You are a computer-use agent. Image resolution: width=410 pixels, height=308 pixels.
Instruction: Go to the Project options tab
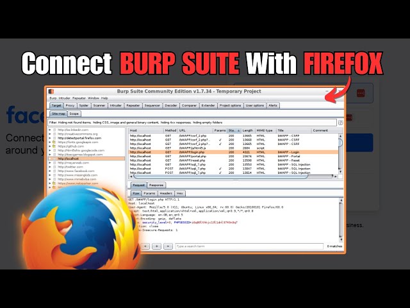[231, 105]
